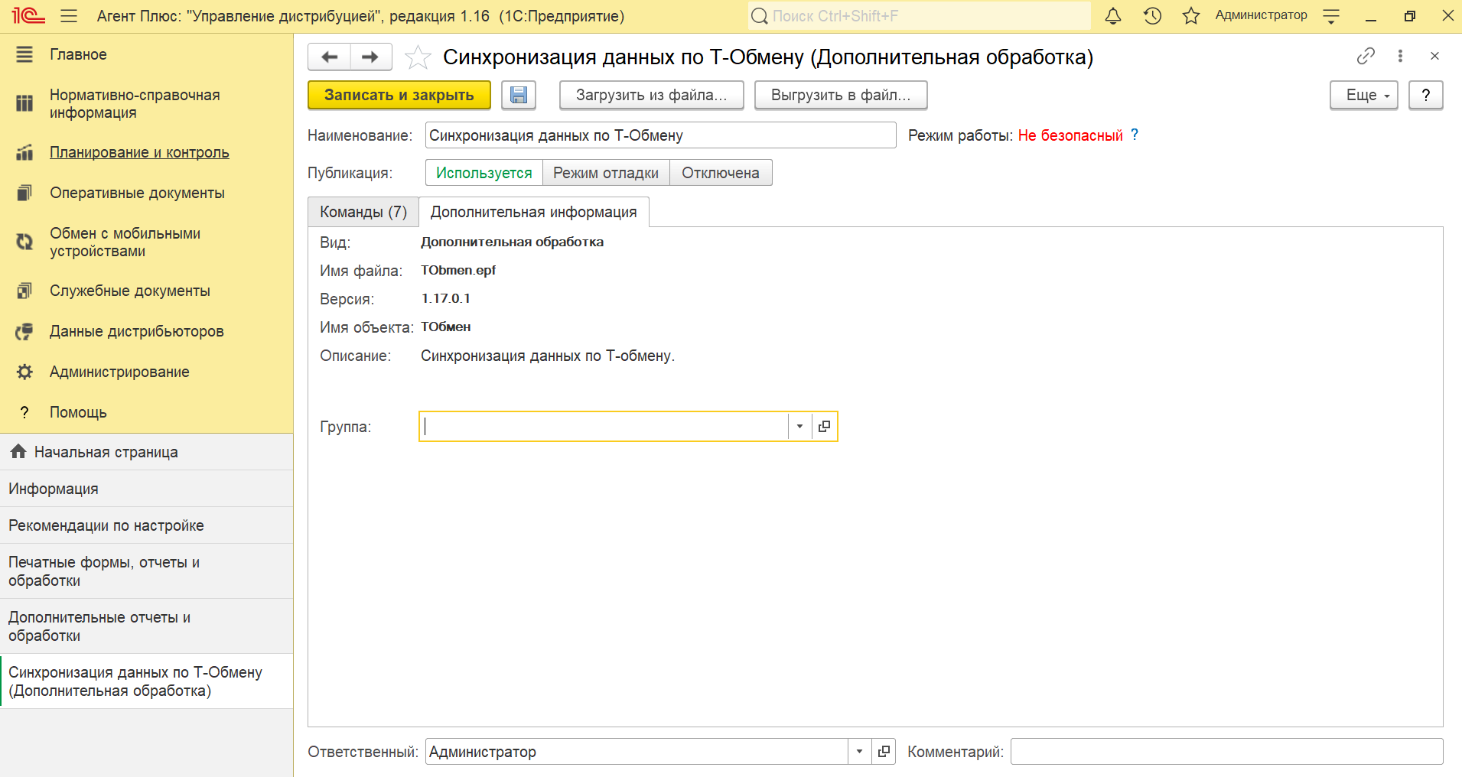This screenshot has height=777, width=1462.
Task: Open service settings icon next to Администратор
Action: (1331, 16)
